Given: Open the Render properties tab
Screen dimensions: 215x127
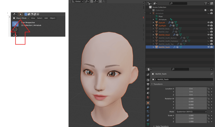Looking at the screenshot, I should click(148, 80).
